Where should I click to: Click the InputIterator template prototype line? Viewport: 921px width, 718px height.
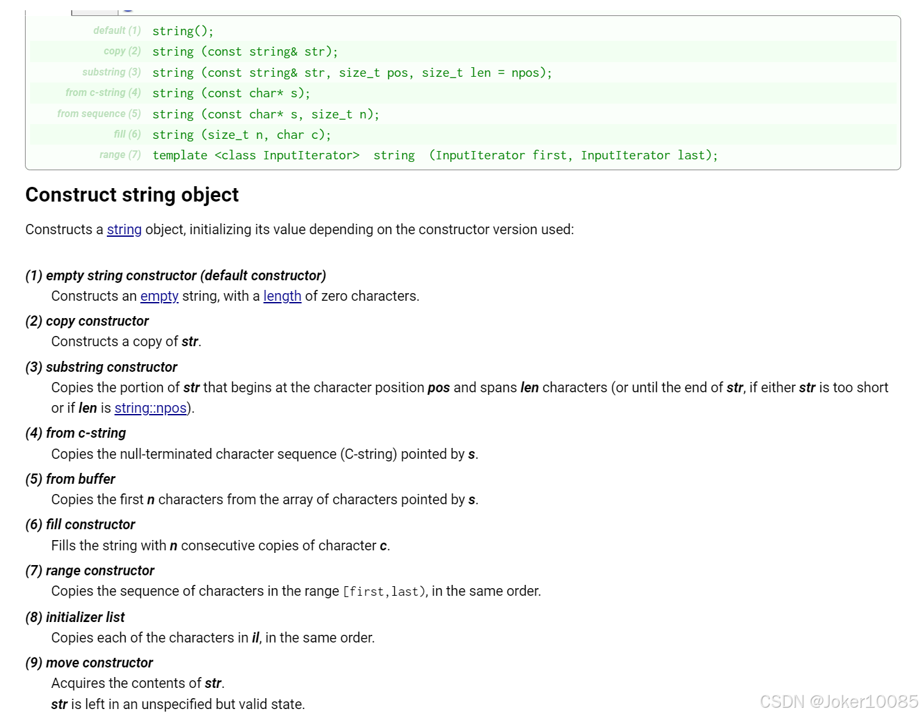pos(435,156)
